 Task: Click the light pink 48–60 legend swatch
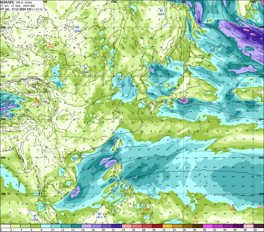pyautogui.click(x=248, y=226)
